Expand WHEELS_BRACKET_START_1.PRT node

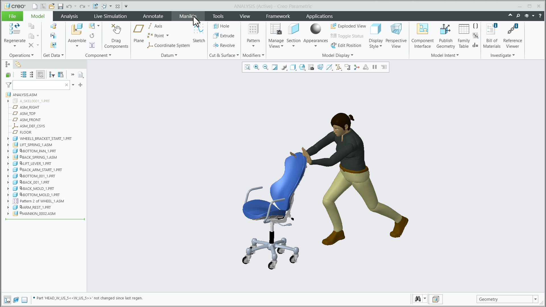[8, 139]
